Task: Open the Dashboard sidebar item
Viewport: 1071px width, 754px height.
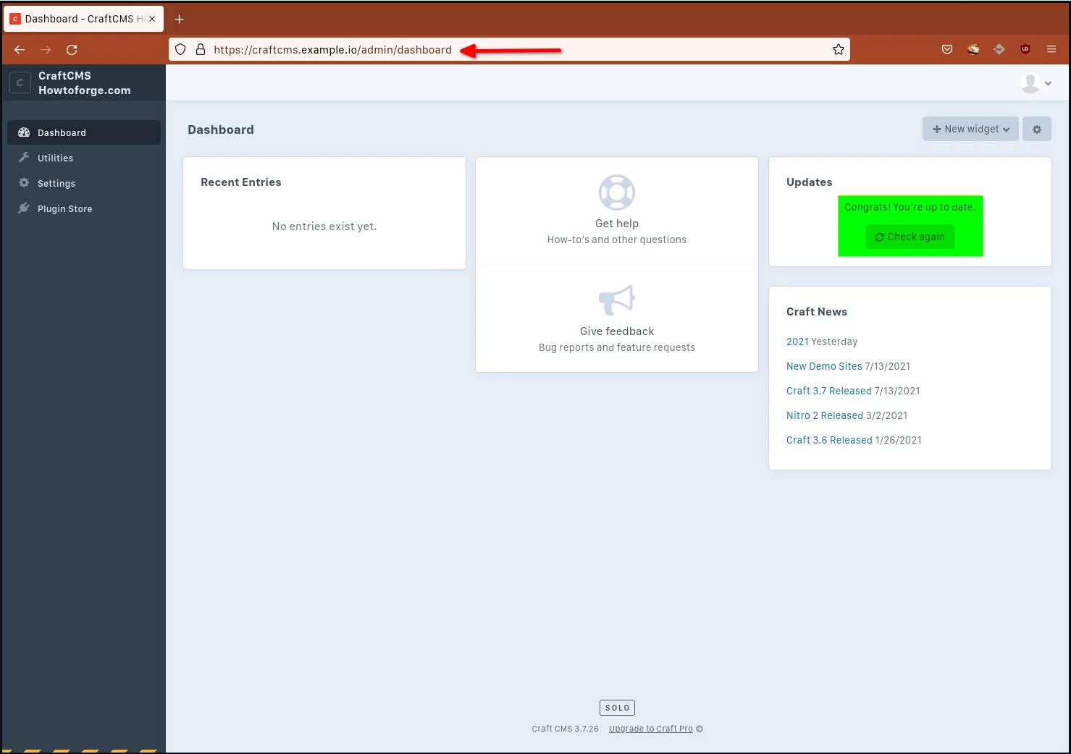Action: [84, 132]
